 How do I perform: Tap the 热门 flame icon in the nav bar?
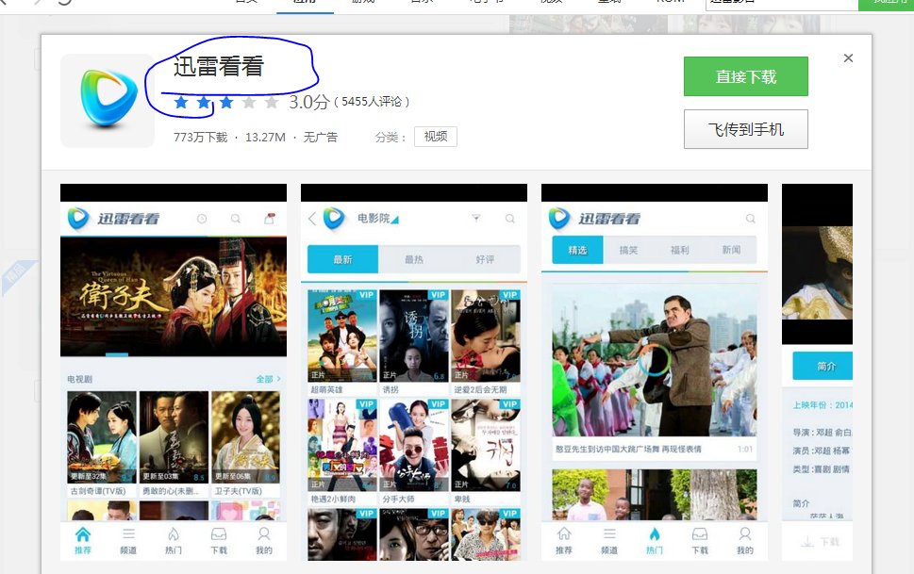tap(174, 540)
